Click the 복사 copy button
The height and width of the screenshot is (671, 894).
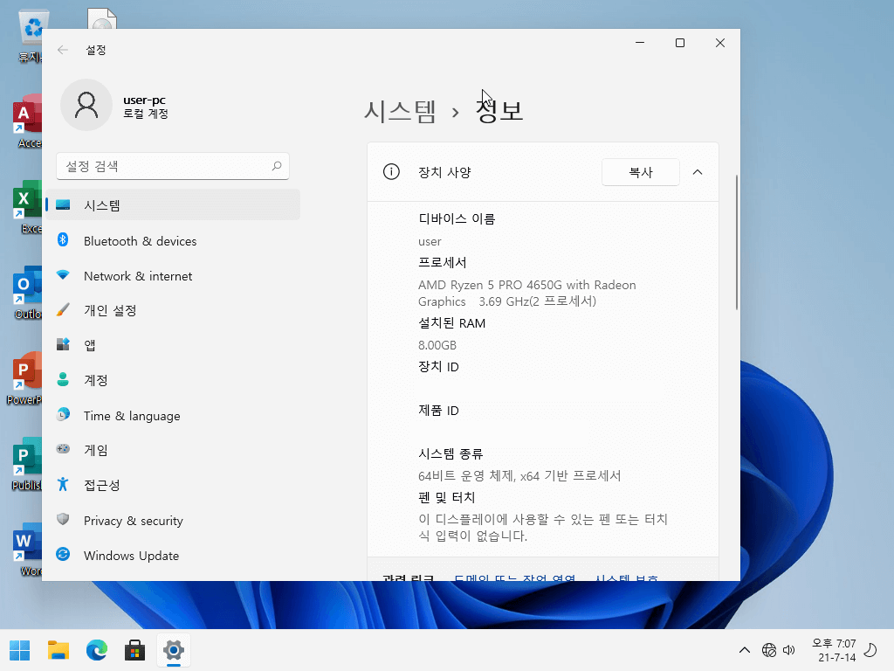click(x=640, y=172)
